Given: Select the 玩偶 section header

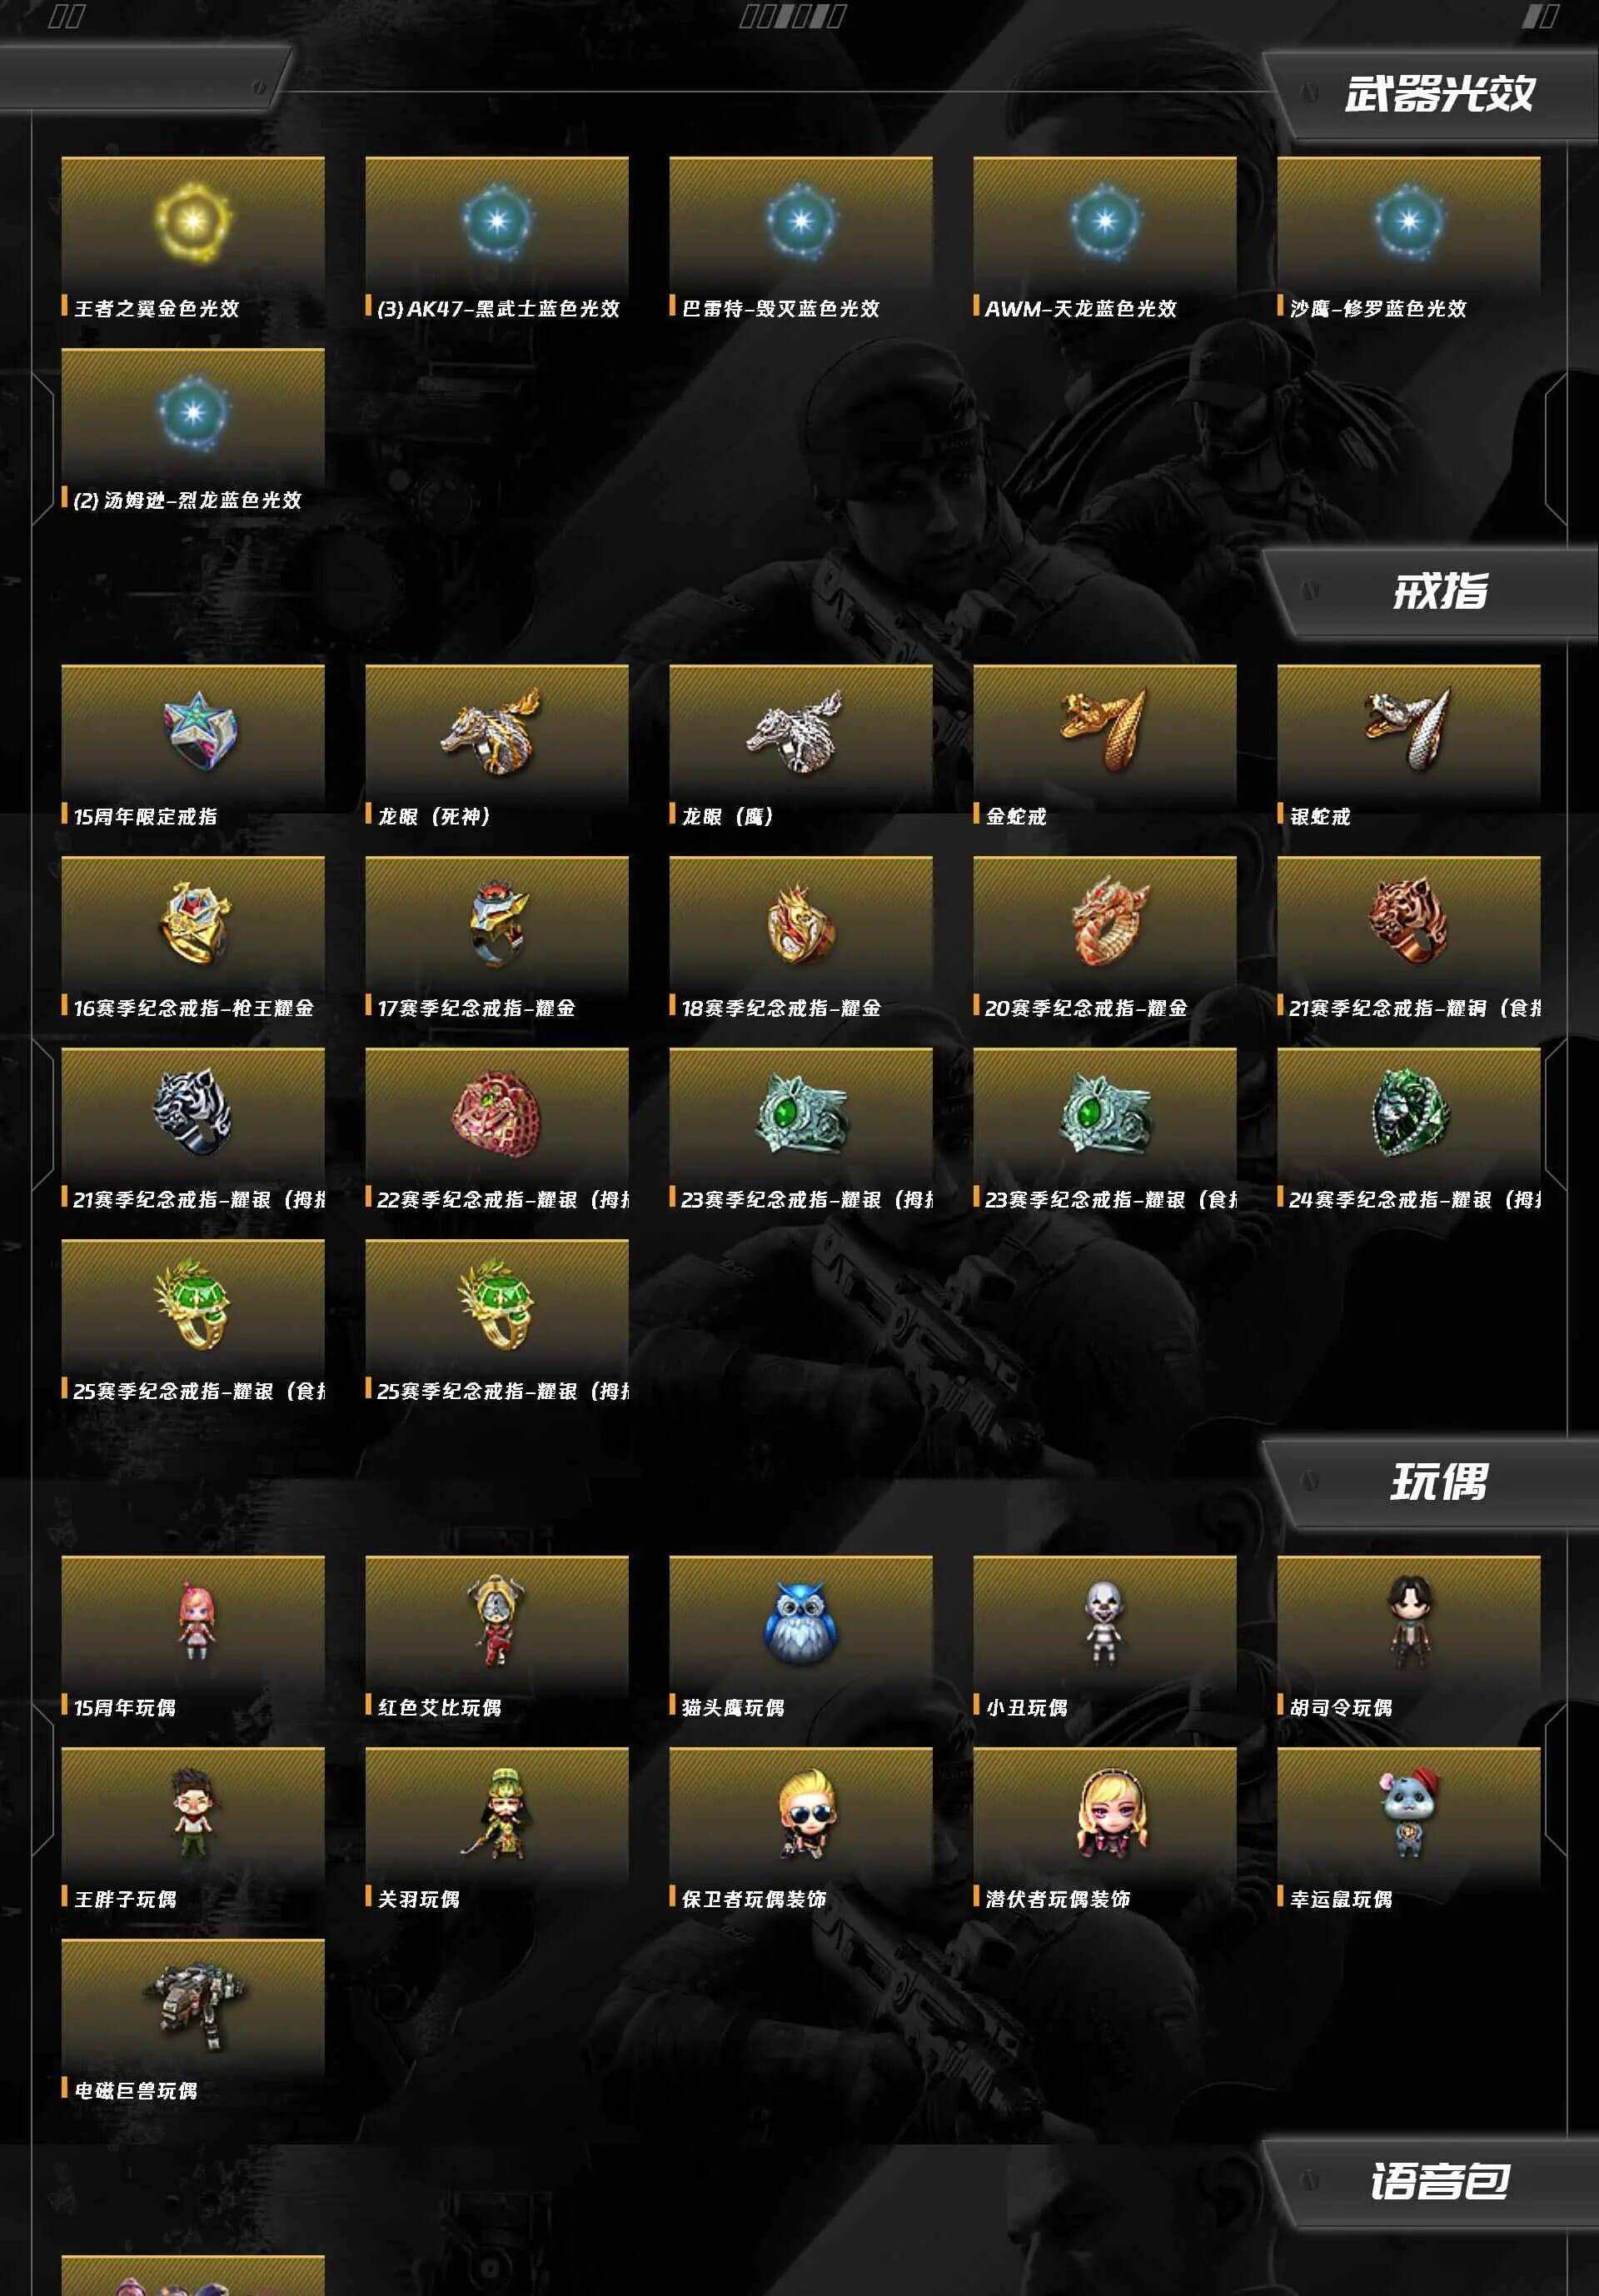Looking at the screenshot, I should click(x=1439, y=1482).
